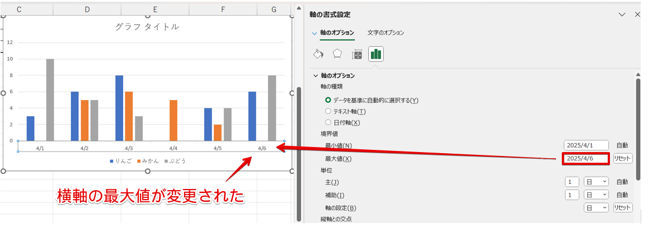
Task: Open the 主 unit 日 dropdown
Action: [596, 182]
